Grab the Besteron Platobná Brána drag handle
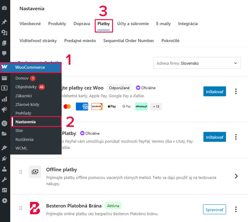 coord(21,208)
